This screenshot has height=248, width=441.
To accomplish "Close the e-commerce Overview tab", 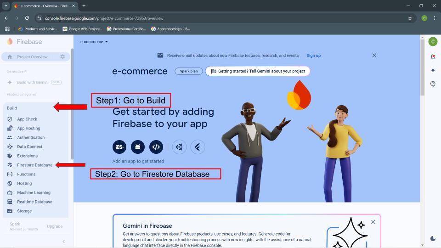I will coord(73,6).
